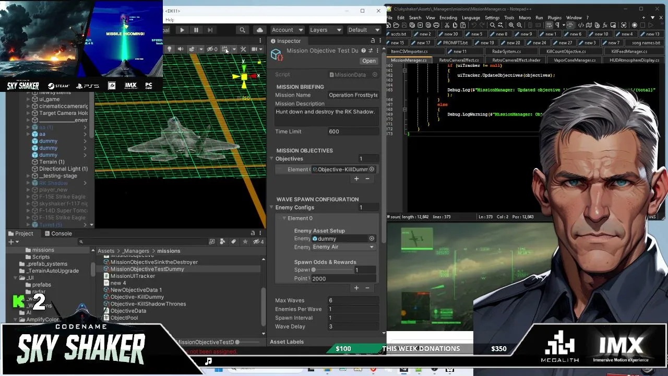This screenshot has height=376, width=668.
Task: Switch to the Project tab
Action: coord(20,233)
